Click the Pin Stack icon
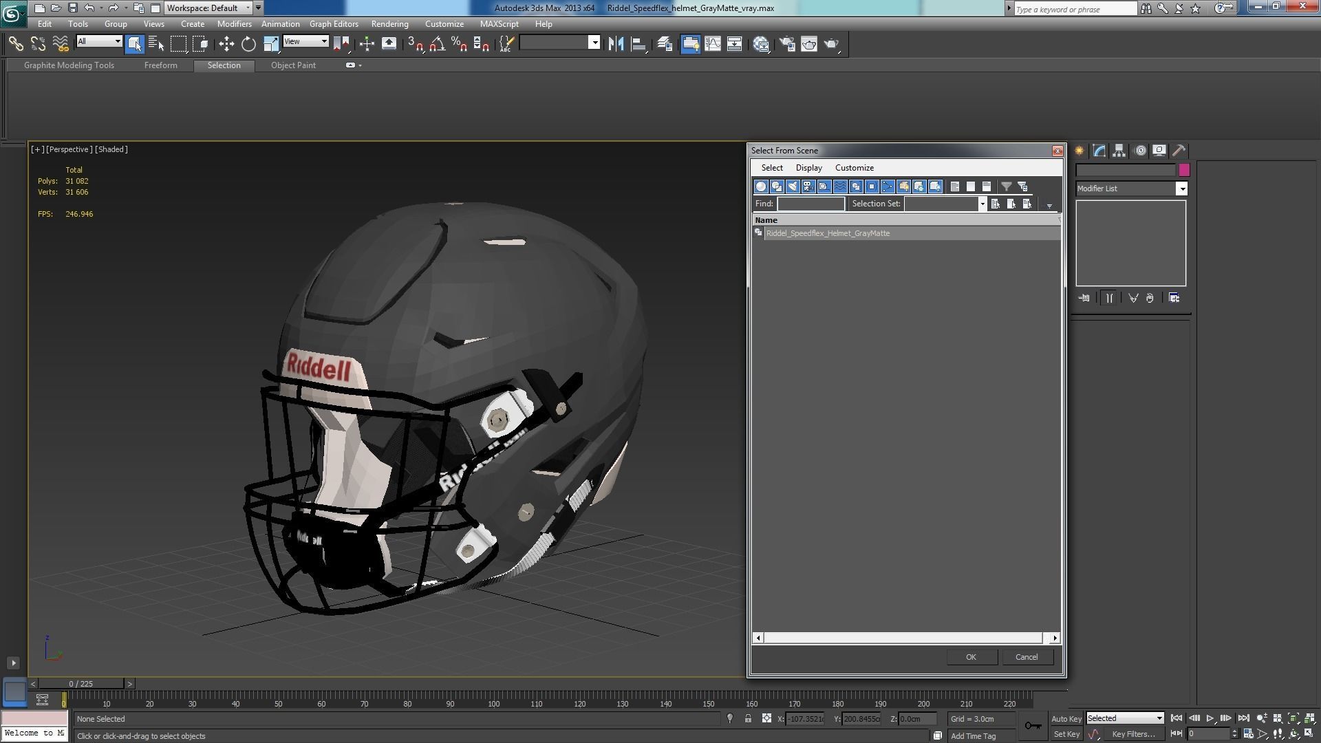This screenshot has height=743, width=1321. tap(1084, 298)
